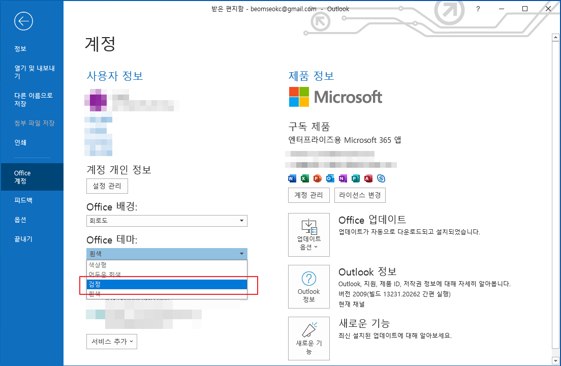The width and height of the screenshot is (561, 366).
Task: Select 검정 theme option
Action: [x=167, y=284]
